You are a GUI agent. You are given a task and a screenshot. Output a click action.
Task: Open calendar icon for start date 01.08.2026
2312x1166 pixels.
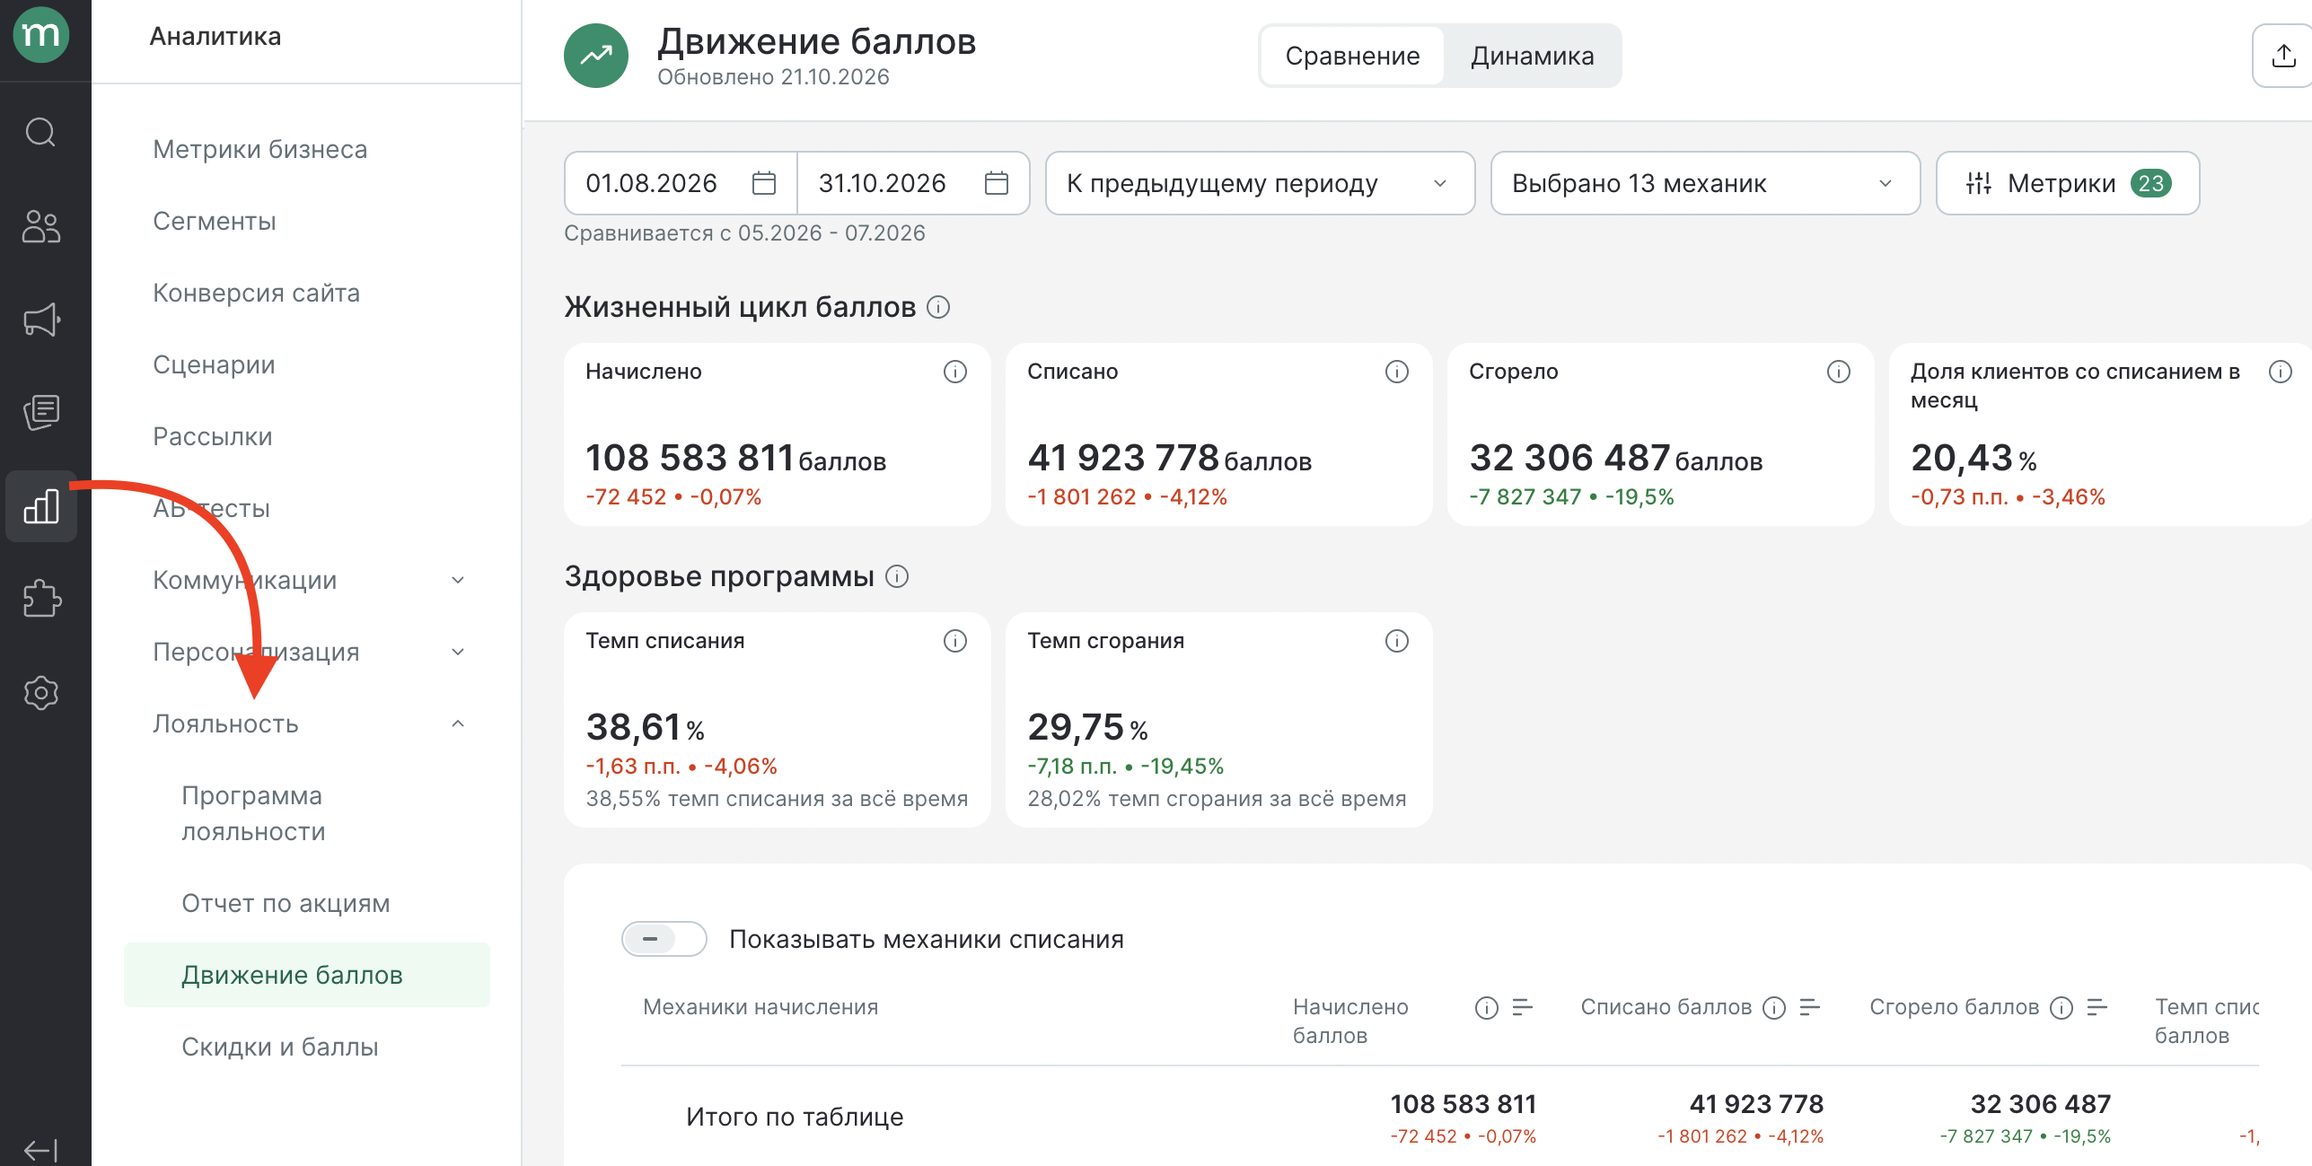point(764,183)
